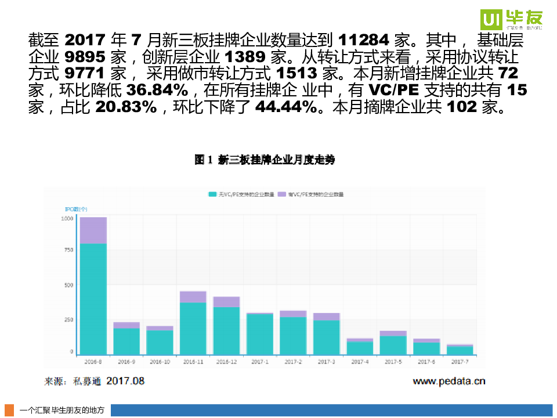Image resolution: width=557 pixels, height=418 pixels.
Task: Click the source text 来源：私募通 2017.08
Action: [95, 381]
